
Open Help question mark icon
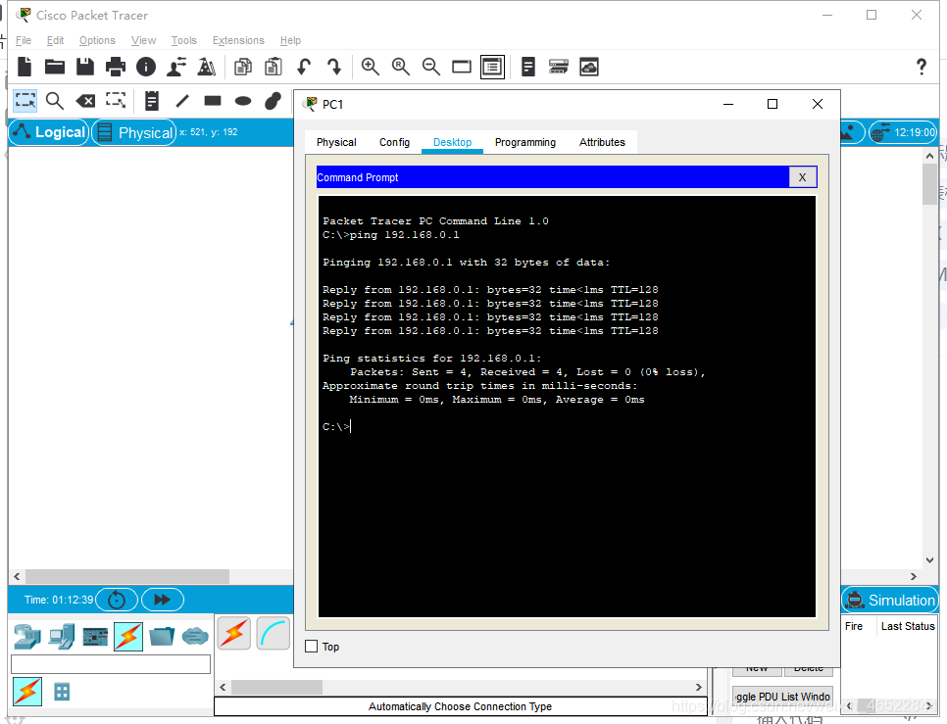[922, 67]
